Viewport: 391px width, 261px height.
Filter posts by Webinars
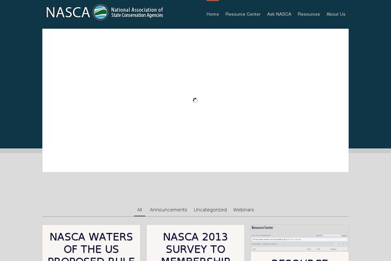pyautogui.click(x=243, y=210)
